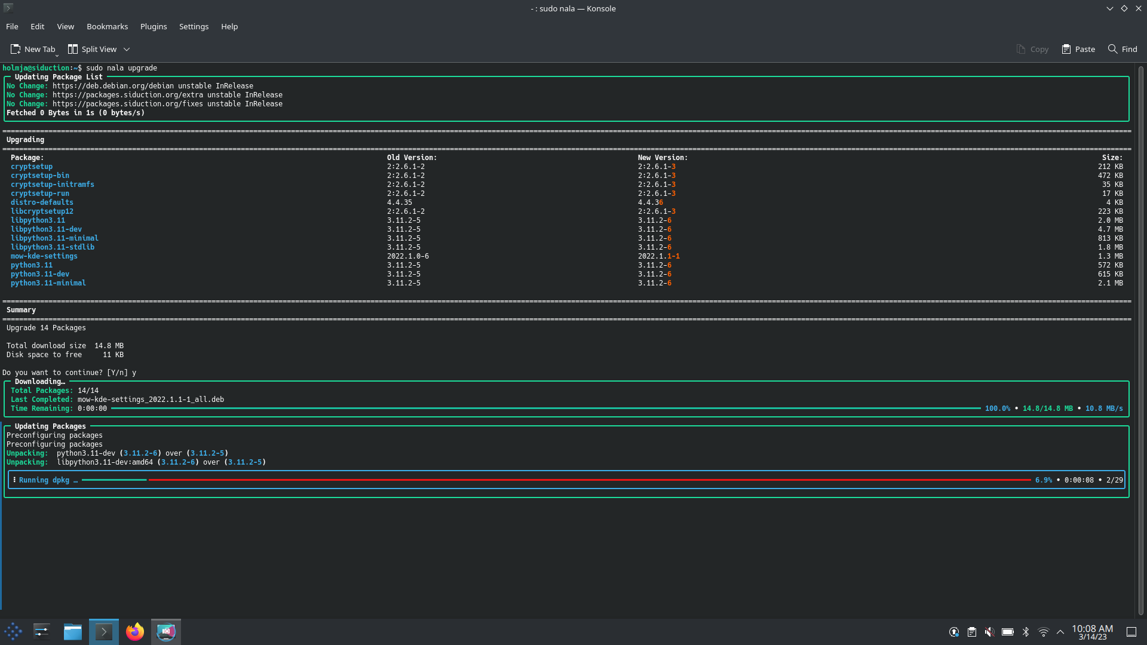Open the Wi-Fi network tray icon
This screenshot has height=645, width=1147.
pos(1044,632)
